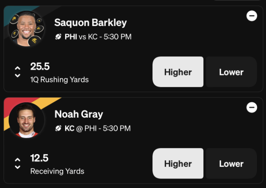Click PHI vs KC - 5:30 PM matchup
This screenshot has height=188, width=266.
click(x=98, y=37)
